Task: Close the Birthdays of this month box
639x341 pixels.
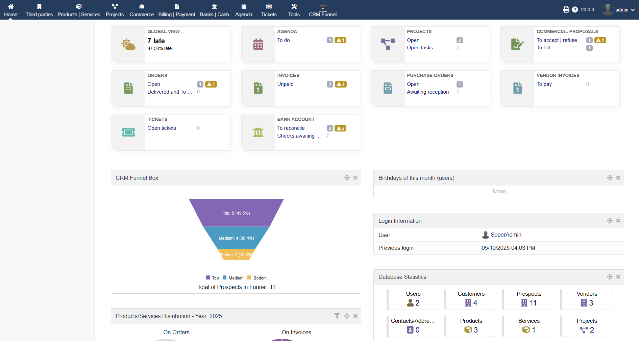Action: (x=618, y=178)
